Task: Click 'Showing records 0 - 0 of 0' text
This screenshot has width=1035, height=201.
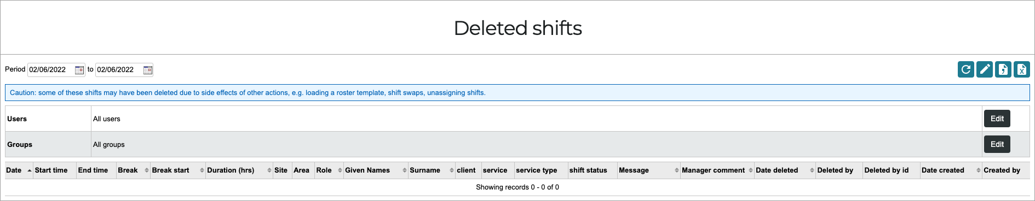Action: point(517,187)
